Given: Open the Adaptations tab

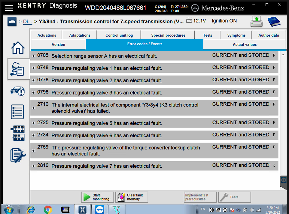Looking at the screenshot, I should (80, 35).
